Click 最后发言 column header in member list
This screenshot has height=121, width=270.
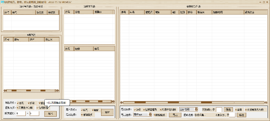pos(256,12)
